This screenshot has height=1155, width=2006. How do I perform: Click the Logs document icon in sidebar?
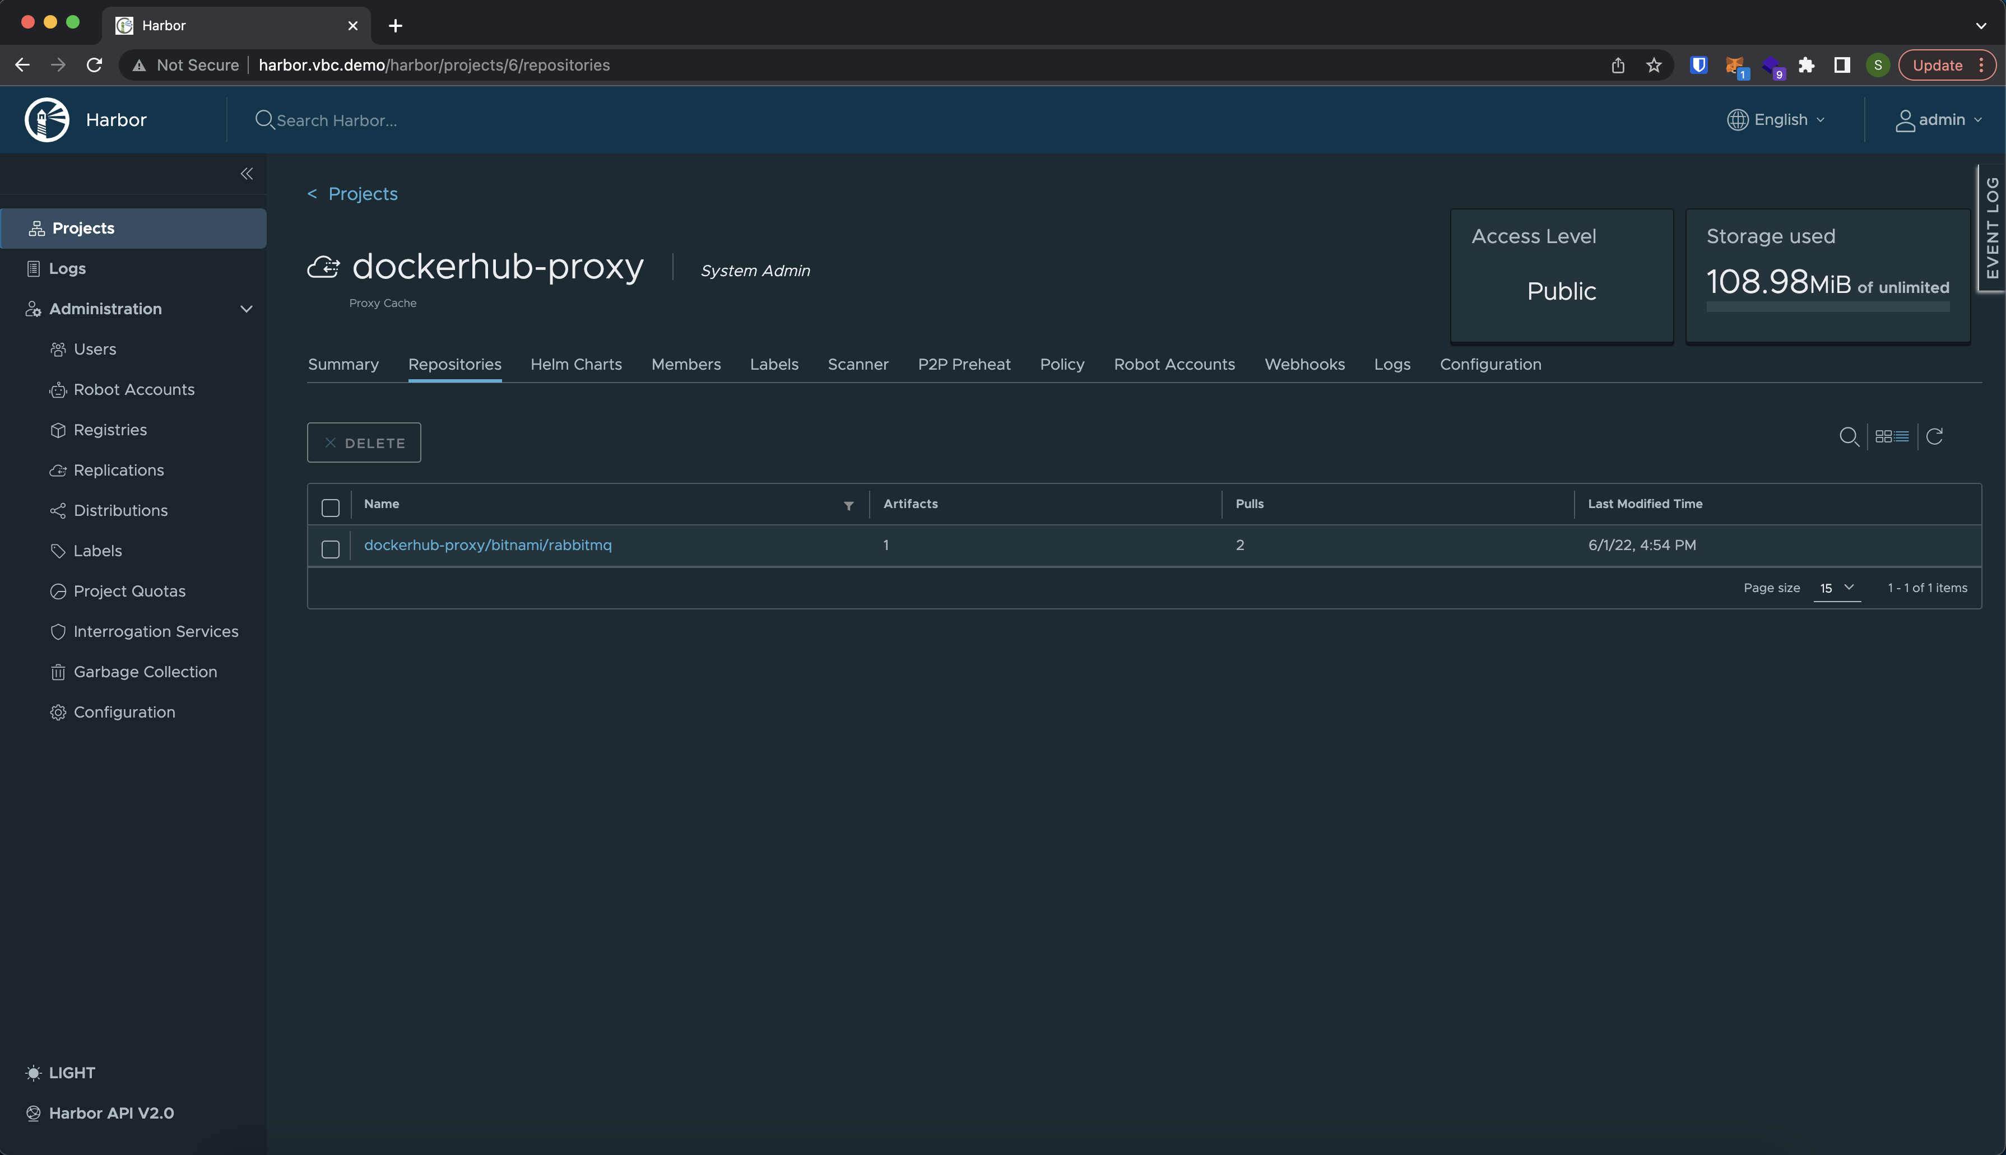coord(33,269)
